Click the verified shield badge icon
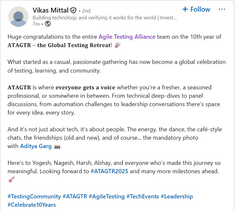Viewport: 235px width, 210px height. click(x=74, y=11)
